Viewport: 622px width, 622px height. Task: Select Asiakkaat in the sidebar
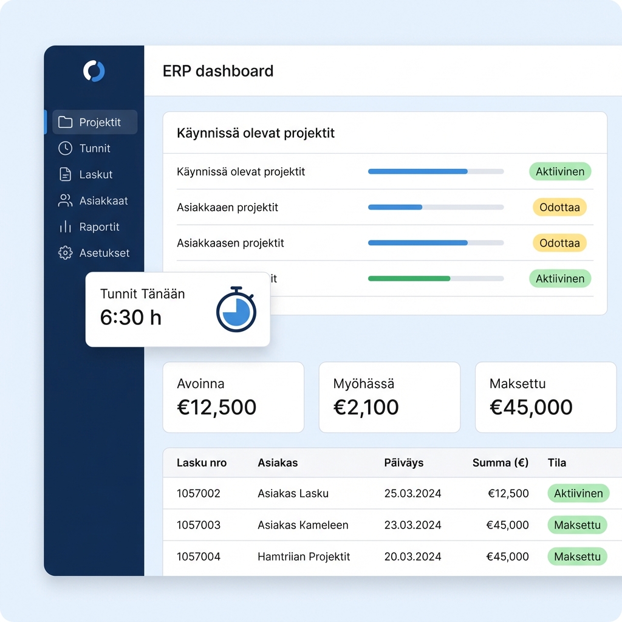(95, 200)
